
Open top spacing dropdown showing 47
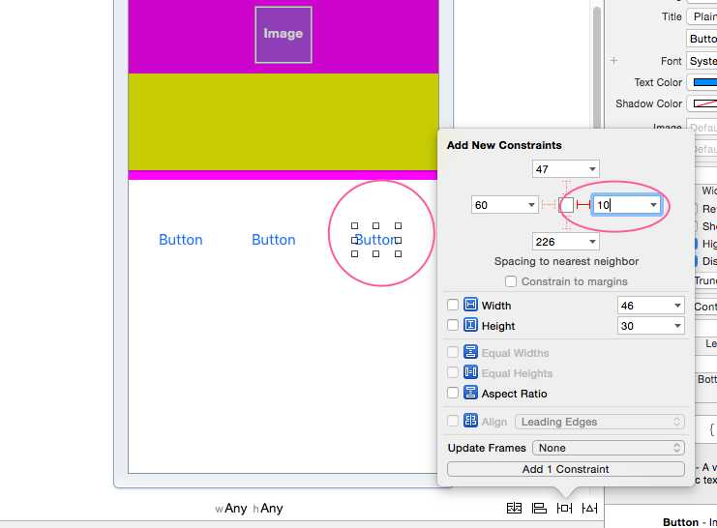592,169
